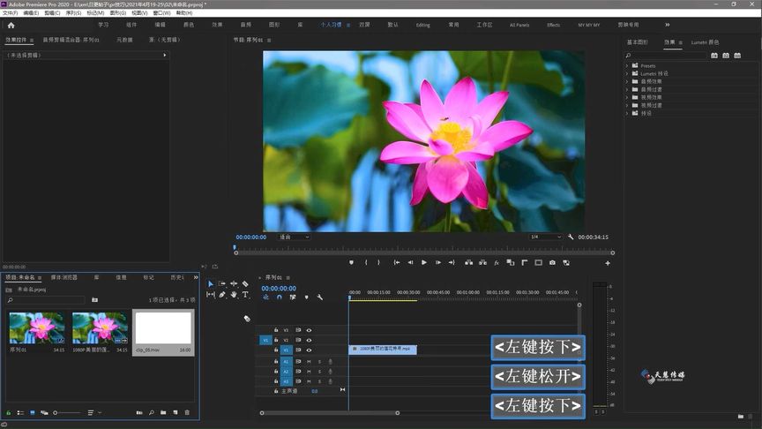762x429 pixels.
Task: Expand the Lumetri presets folder
Action: tap(627, 73)
